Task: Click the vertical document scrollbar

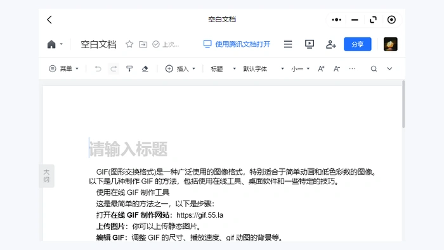Action: pos(403,104)
